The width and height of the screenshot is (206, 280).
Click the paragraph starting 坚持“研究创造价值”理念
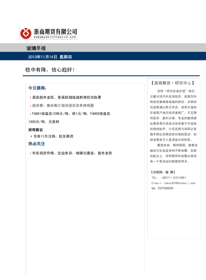173,115
